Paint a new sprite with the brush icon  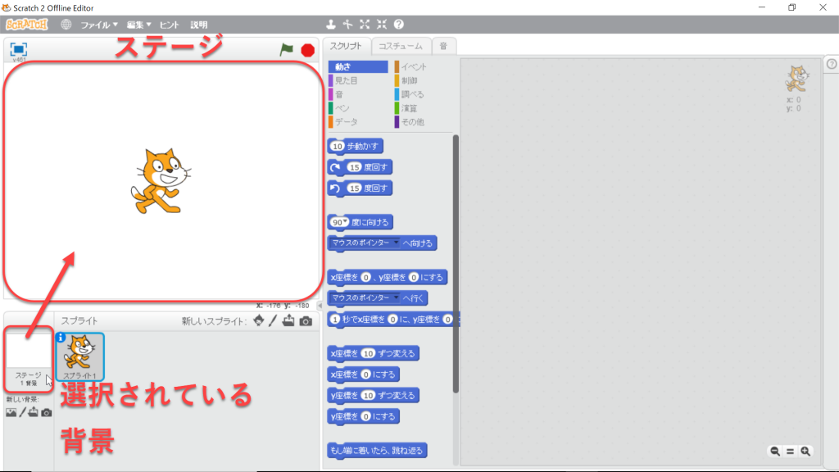pos(273,320)
